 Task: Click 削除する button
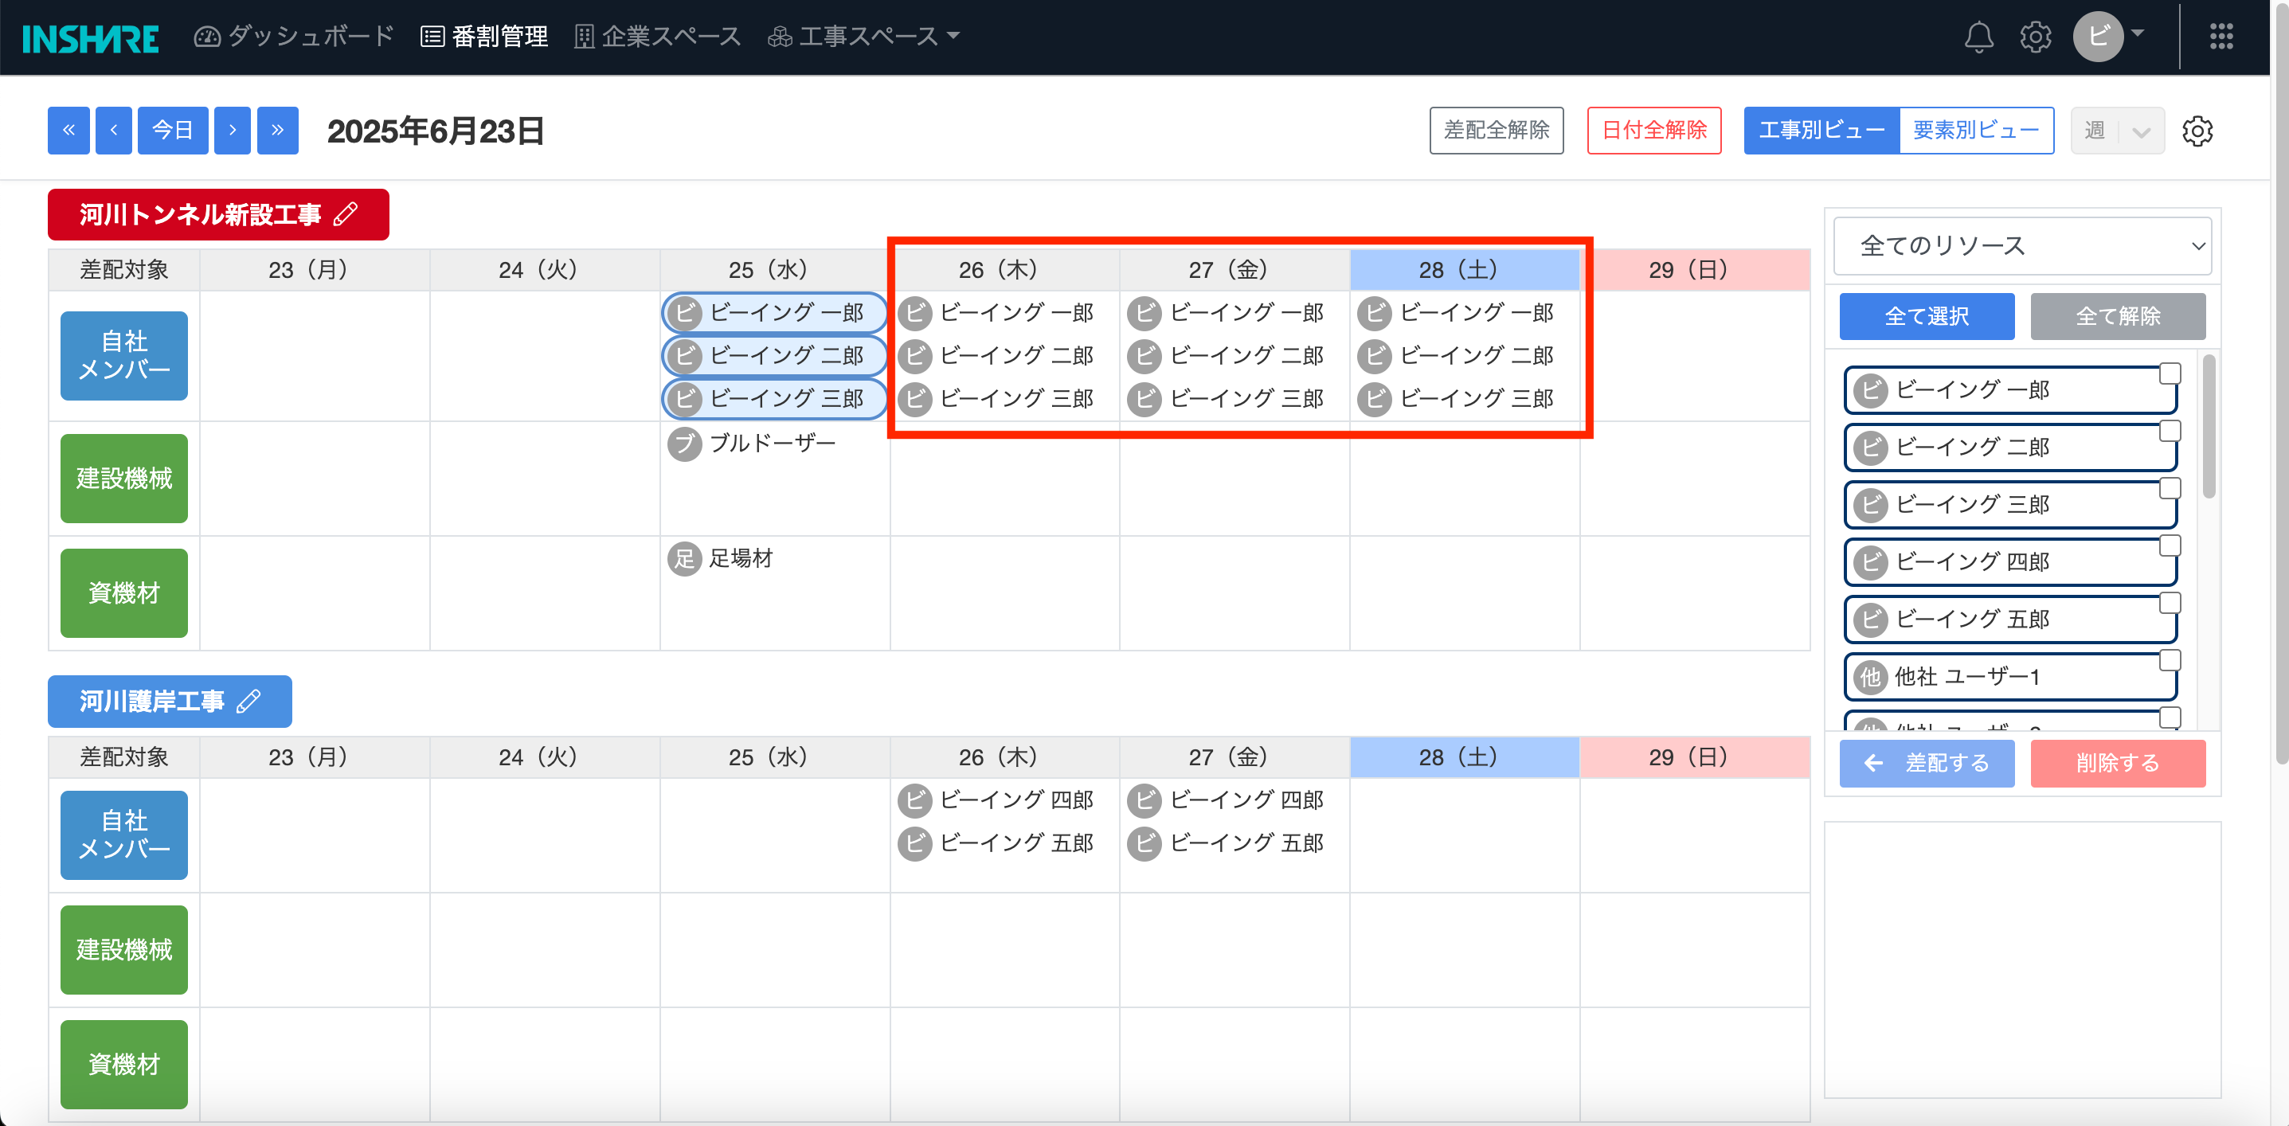pos(2118,764)
